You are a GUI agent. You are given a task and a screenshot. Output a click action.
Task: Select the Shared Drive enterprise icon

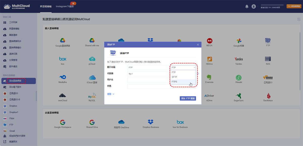tap(92, 122)
